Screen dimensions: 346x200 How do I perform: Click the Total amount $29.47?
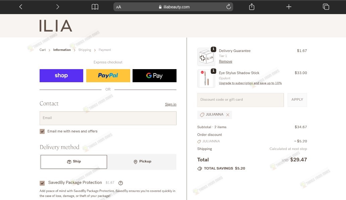(298, 160)
